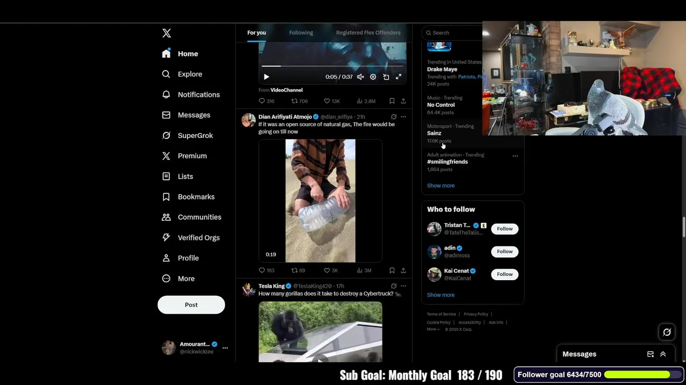View analytics showing 2.8M views
Screen dimensions: 686x385
click(x=366, y=101)
